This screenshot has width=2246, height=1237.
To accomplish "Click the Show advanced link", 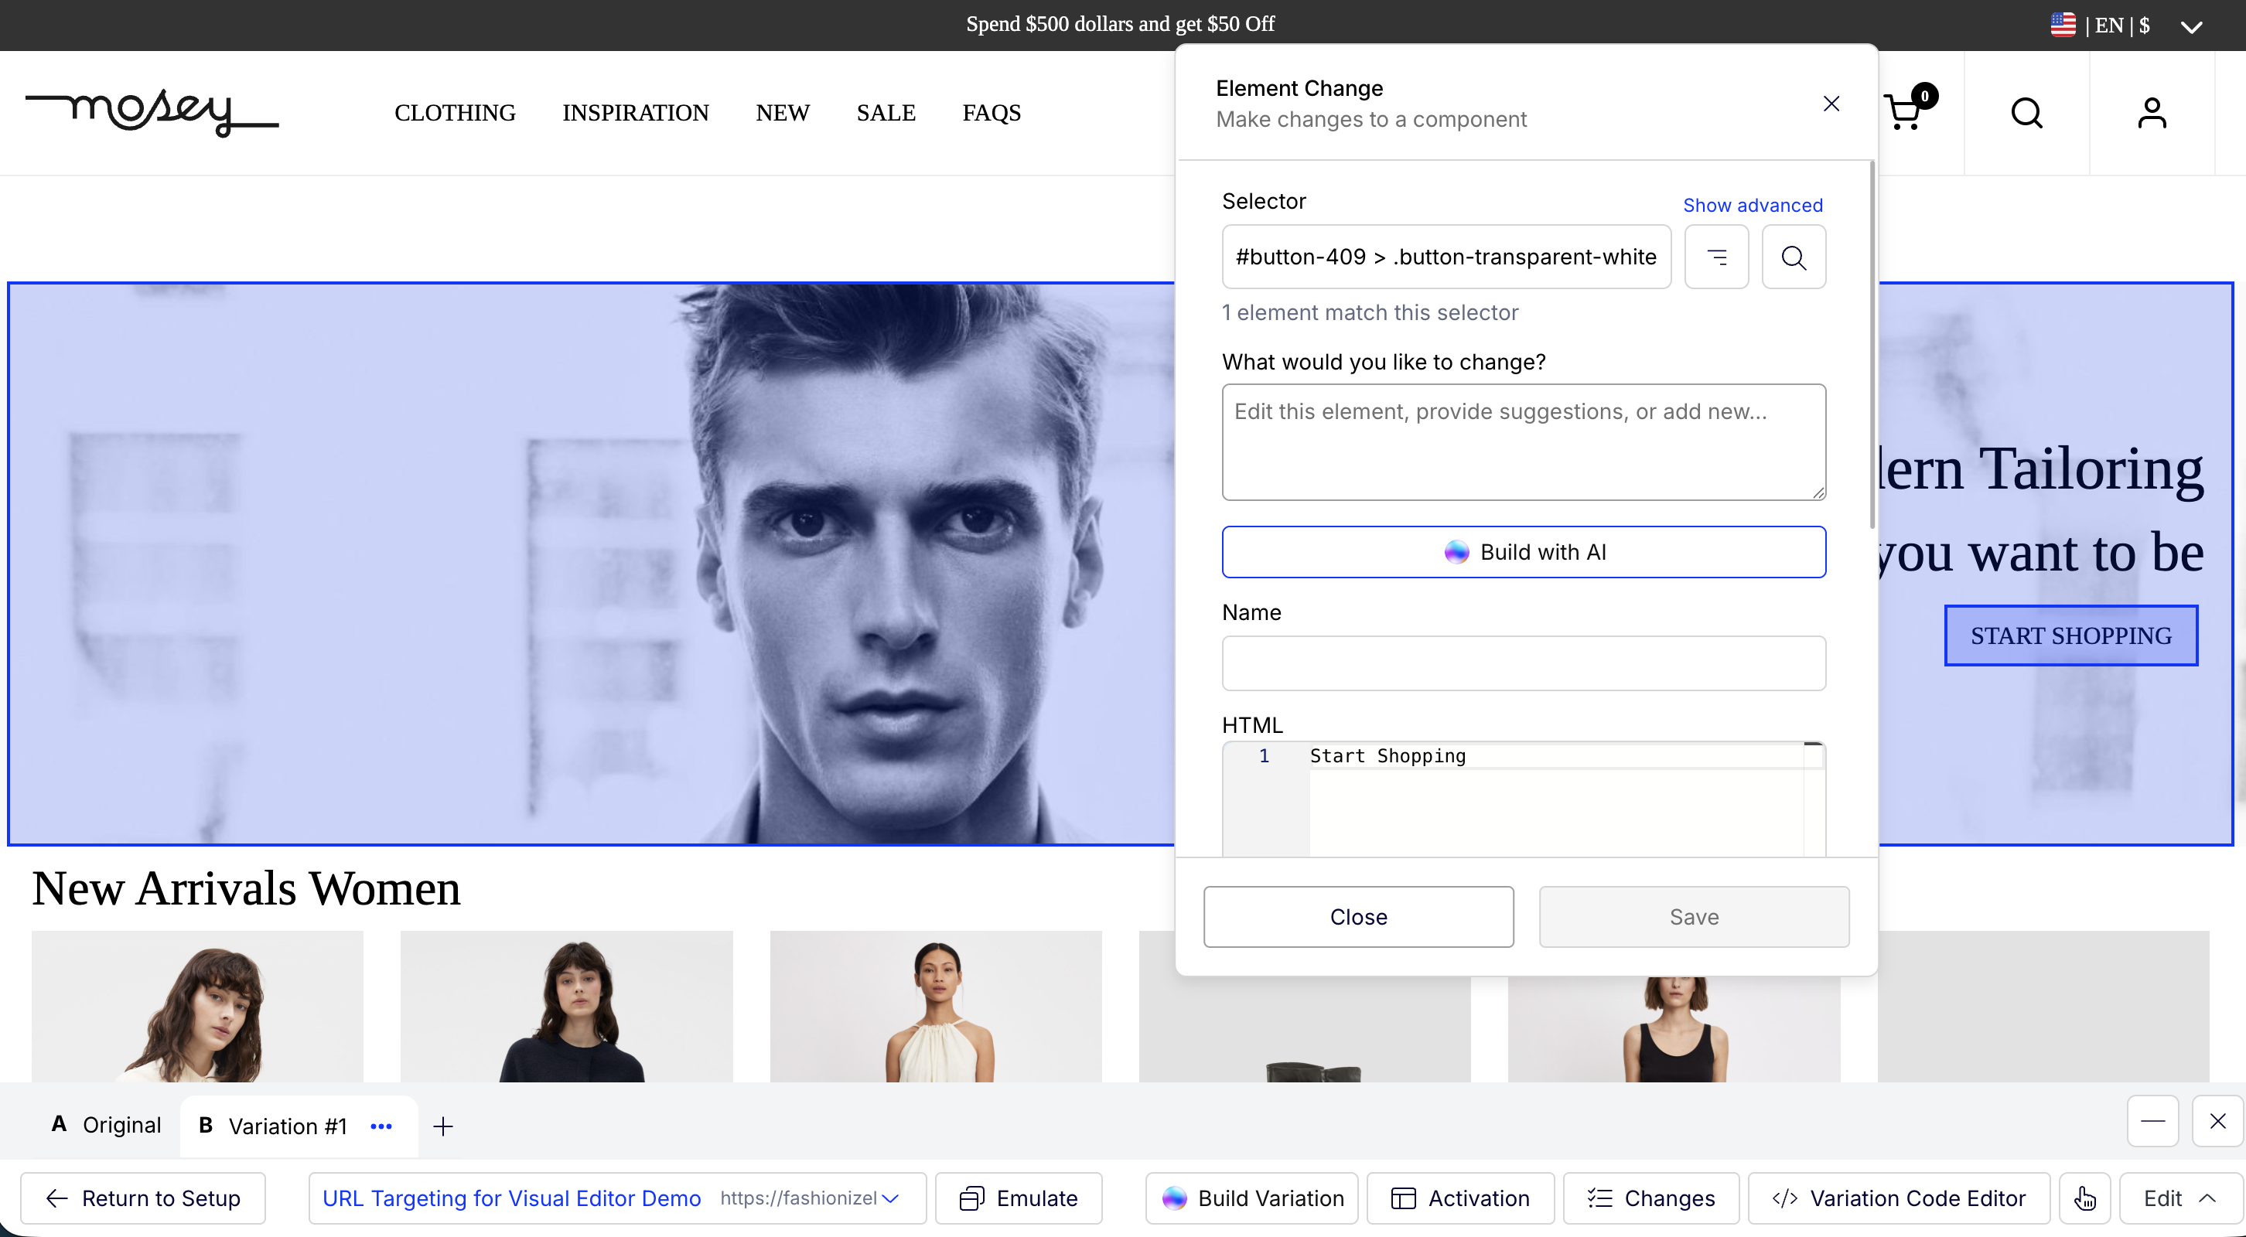I will (x=1752, y=205).
